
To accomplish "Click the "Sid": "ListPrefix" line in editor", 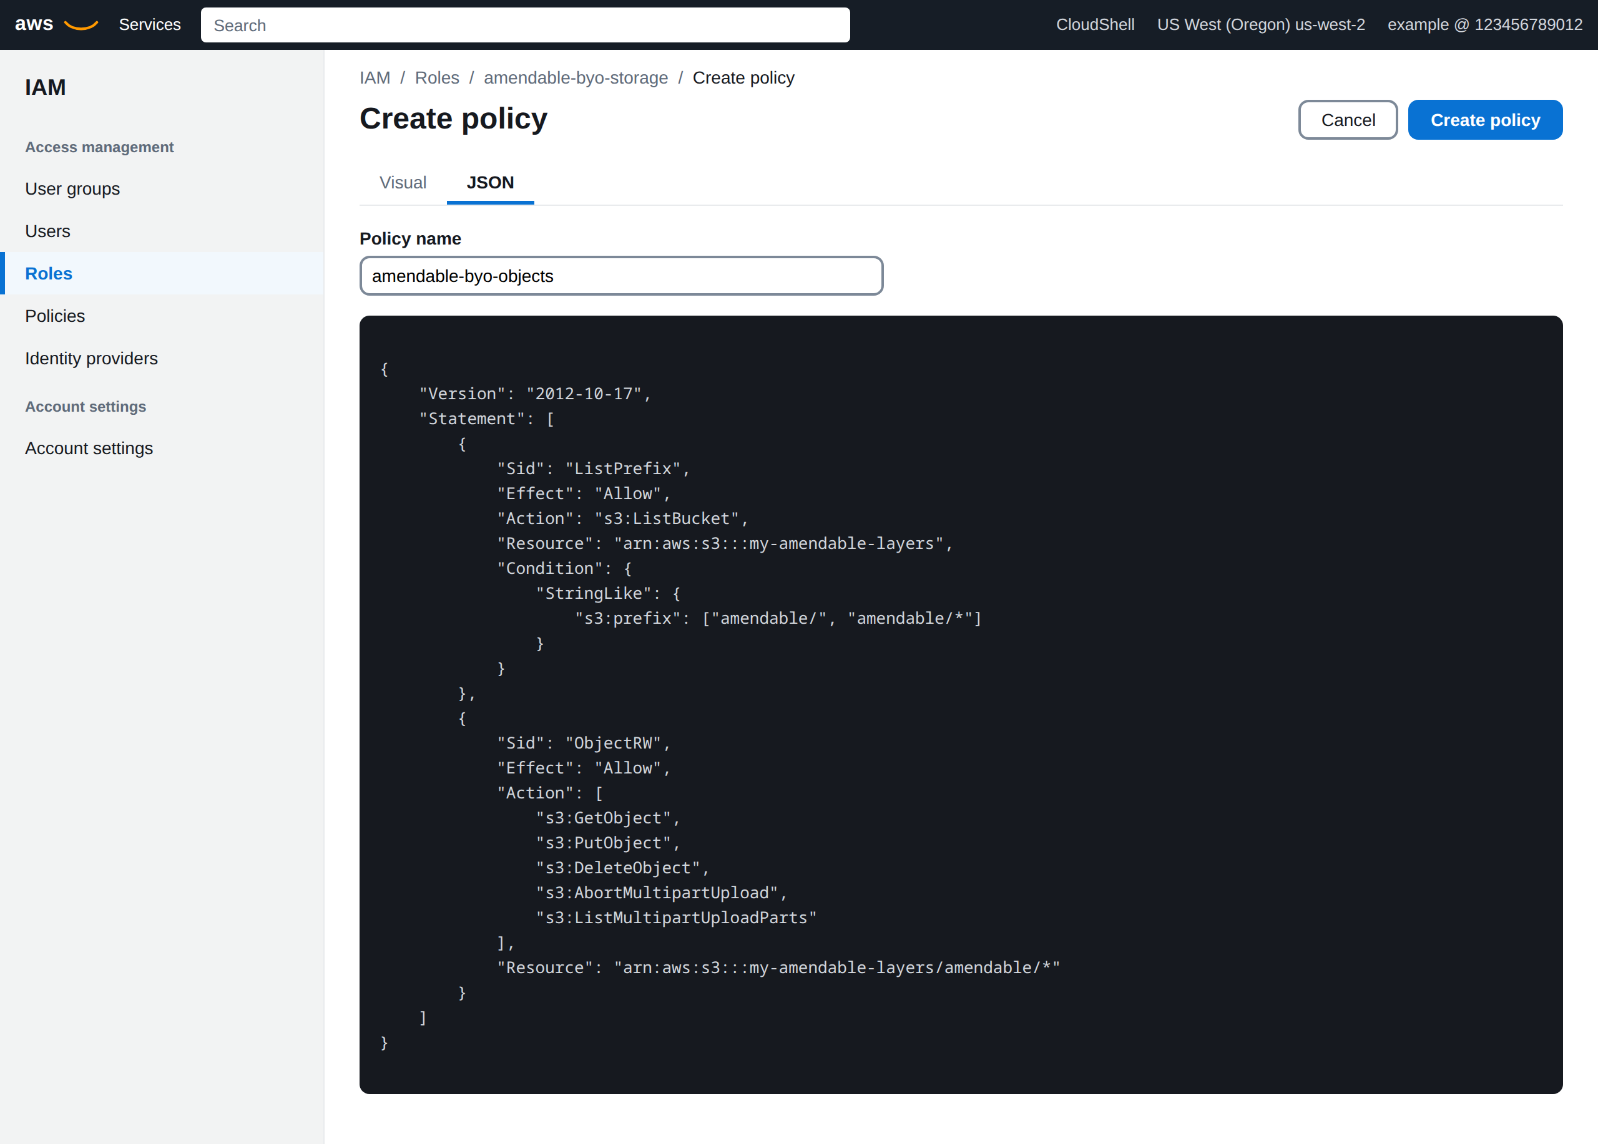I will point(593,468).
